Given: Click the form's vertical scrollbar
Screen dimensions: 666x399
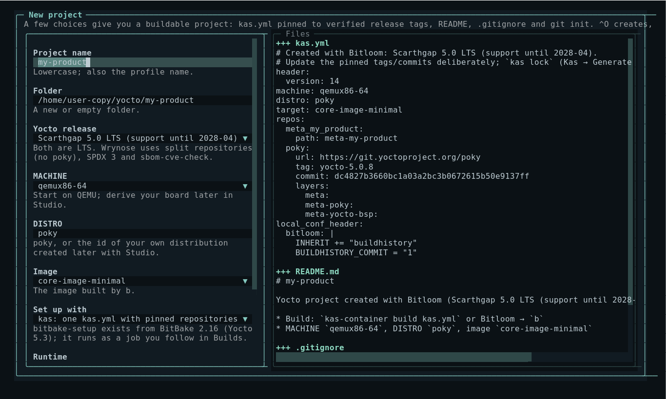Looking at the screenshot, I should [x=255, y=164].
